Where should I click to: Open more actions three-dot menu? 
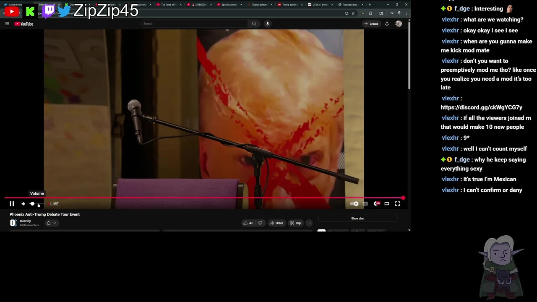pos(309,223)
